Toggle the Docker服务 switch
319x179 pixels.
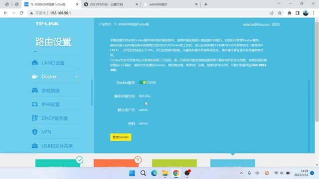click(x=142, y=83)
